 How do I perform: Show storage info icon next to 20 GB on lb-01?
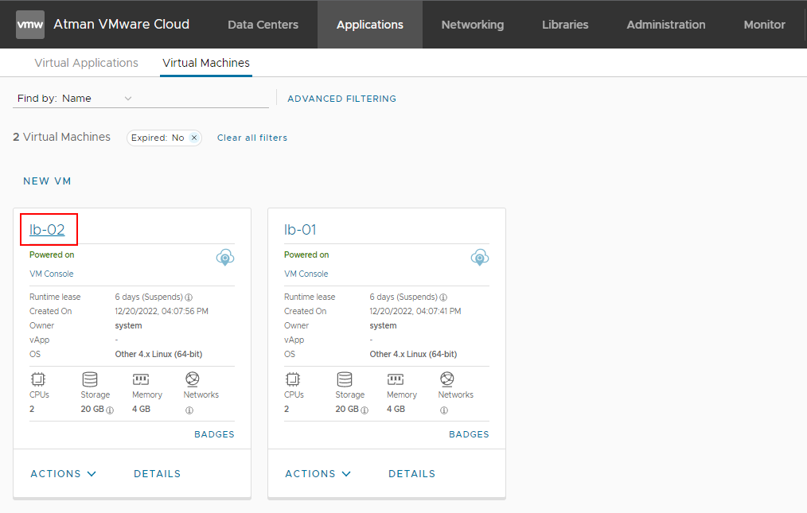point(365,410)
